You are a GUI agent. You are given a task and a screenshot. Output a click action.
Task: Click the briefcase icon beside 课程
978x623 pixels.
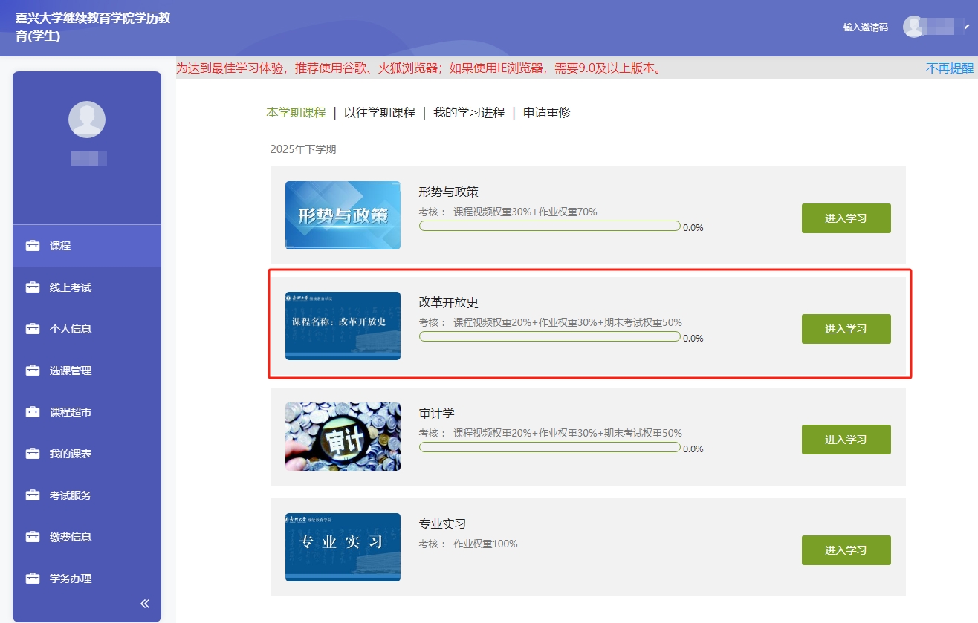(33, 246)
